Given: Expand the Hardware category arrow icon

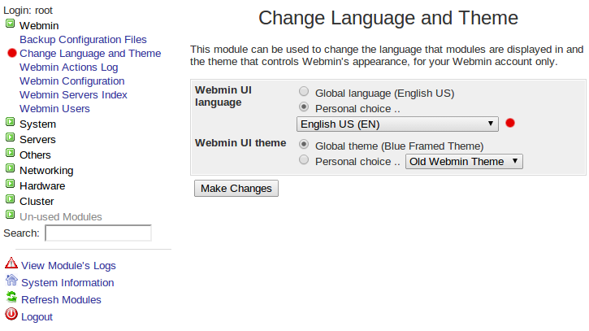Looking at the screenshot, I should [10, 184].
